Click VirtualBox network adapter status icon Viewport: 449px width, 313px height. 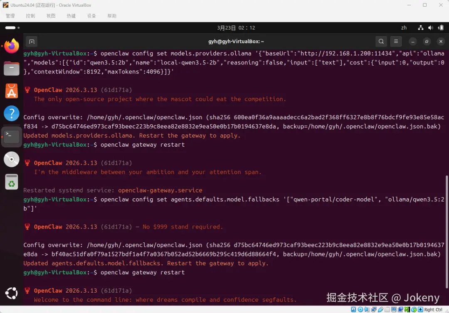pyautogui.click(x=374, y=310)
